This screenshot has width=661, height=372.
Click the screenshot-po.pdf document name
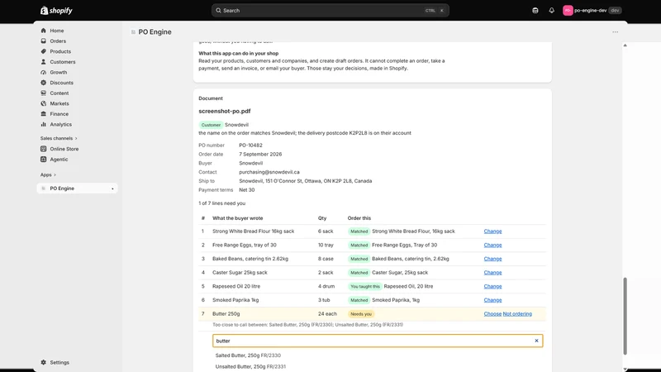pos(224,111)
